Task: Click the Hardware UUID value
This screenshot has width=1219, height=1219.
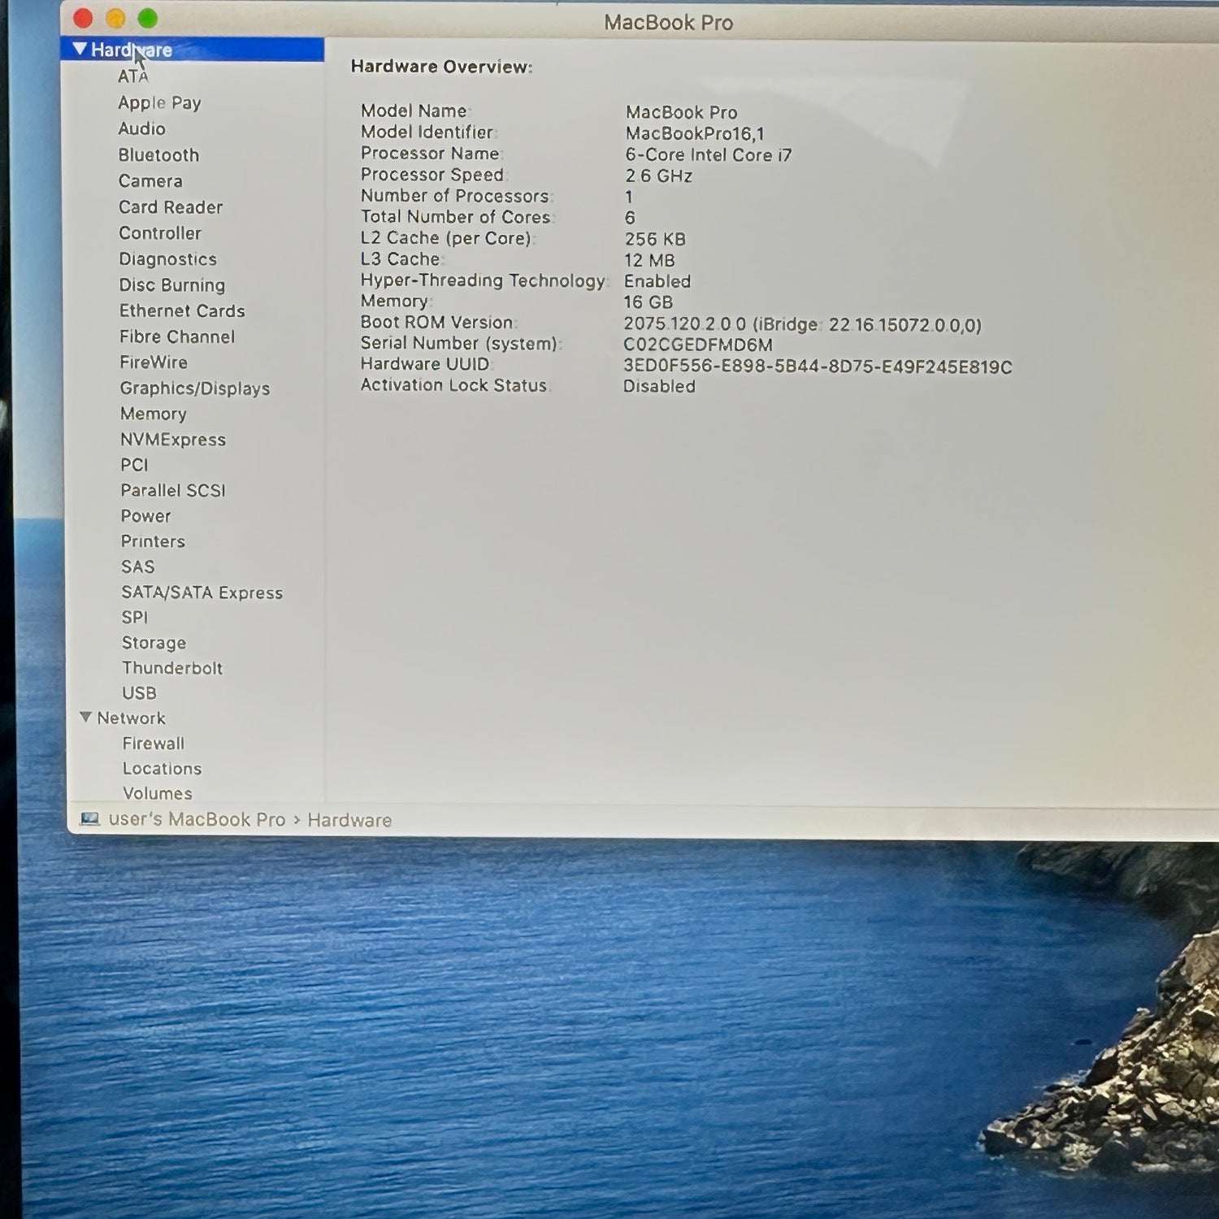Action: pyautogui.click(x=818, y=367)
